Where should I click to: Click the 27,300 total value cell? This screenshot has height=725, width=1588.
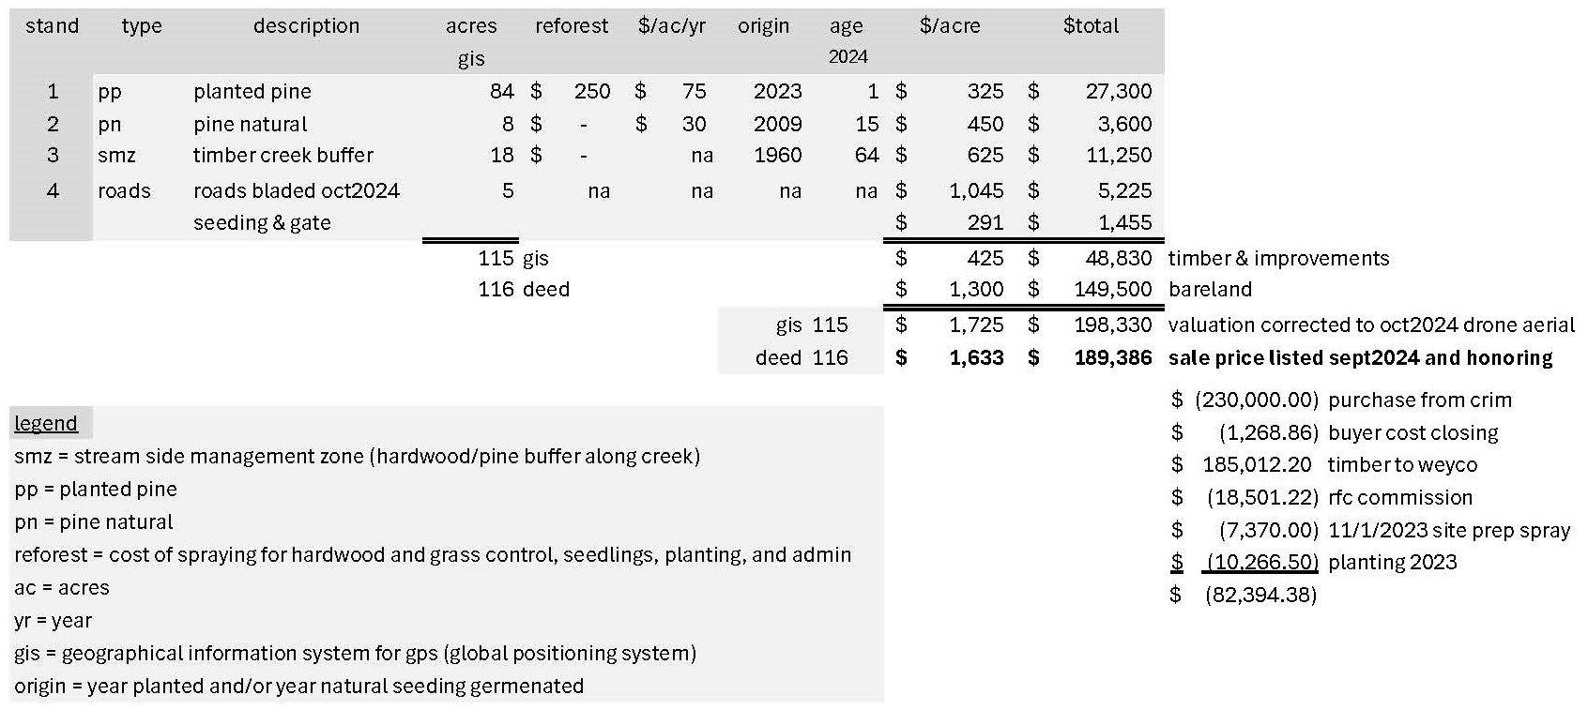(x=1118, y=92)
